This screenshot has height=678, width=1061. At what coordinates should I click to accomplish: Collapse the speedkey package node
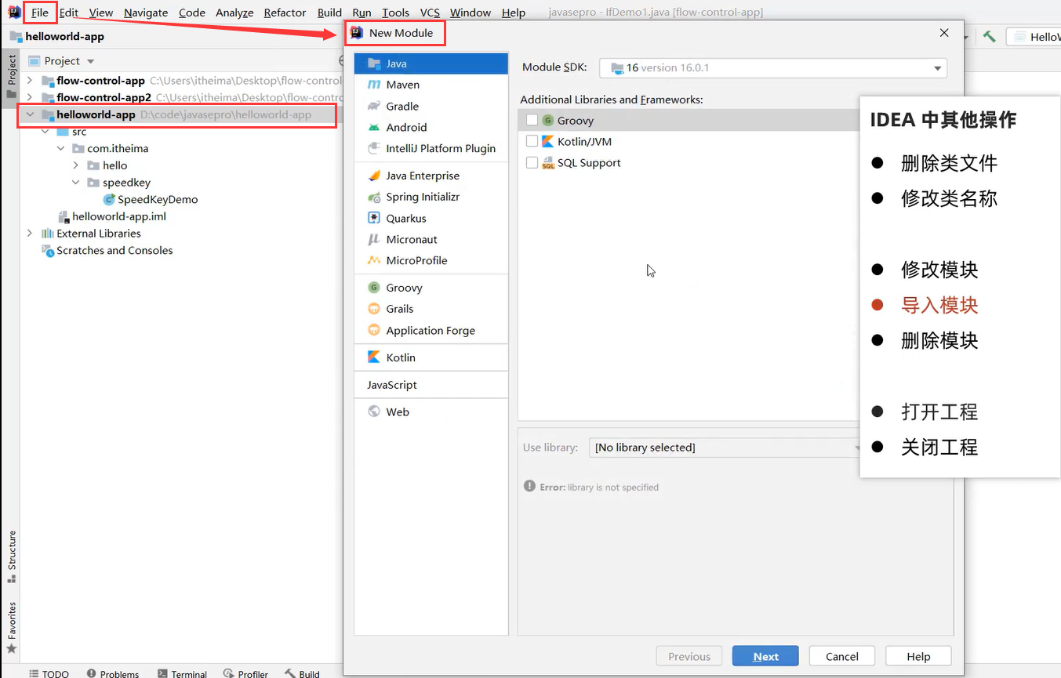coord(76,183)
